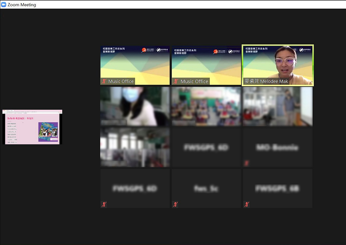Click red dancer logo in leftmost Music Office tile

pos(144,50)
